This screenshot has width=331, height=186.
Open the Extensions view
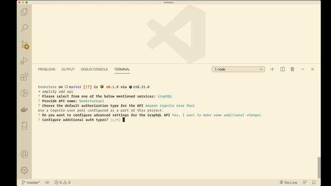[24, 77]
